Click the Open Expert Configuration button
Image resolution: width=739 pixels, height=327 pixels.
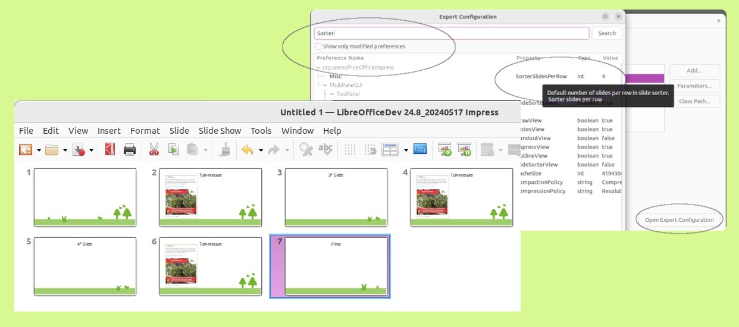pos(679,220)
